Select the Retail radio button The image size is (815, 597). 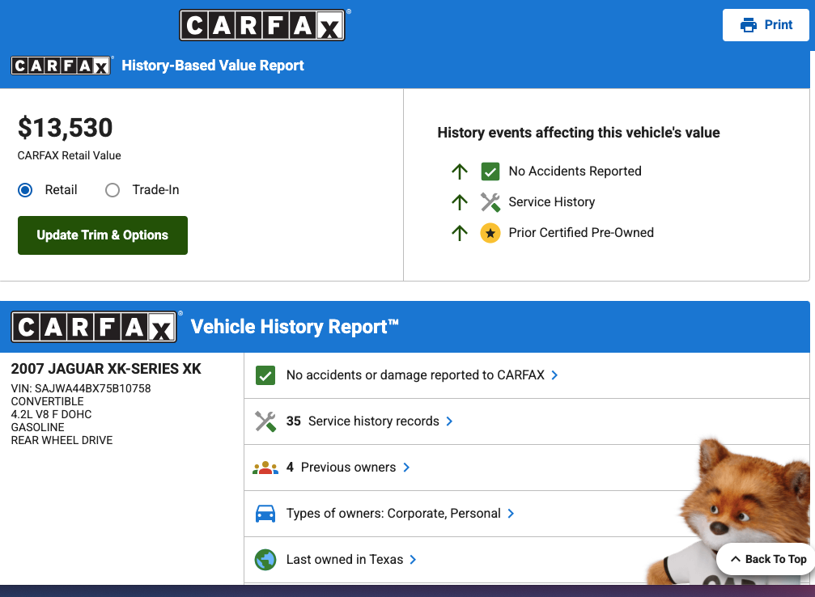coord(25,190)
